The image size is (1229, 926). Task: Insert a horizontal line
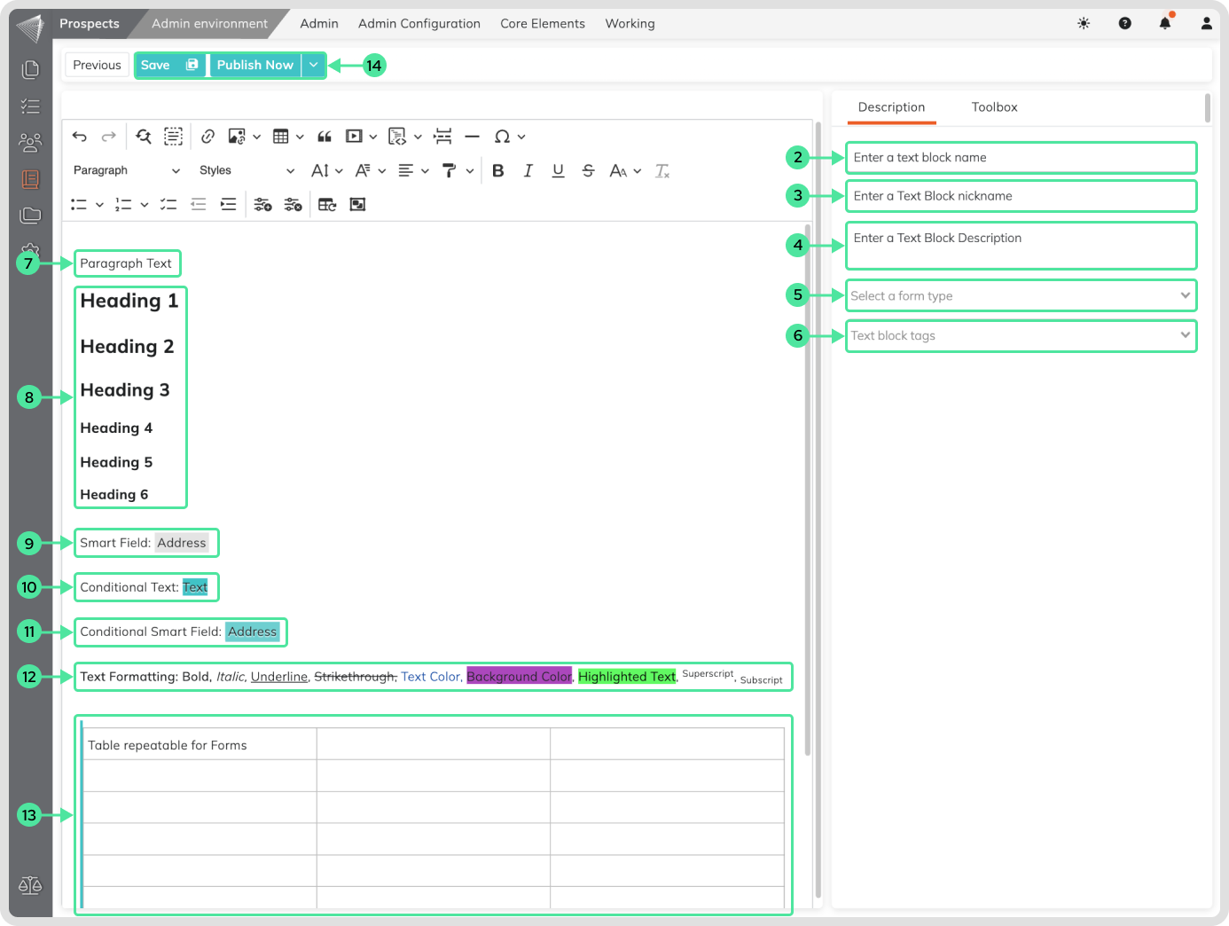tap(472, 137)
